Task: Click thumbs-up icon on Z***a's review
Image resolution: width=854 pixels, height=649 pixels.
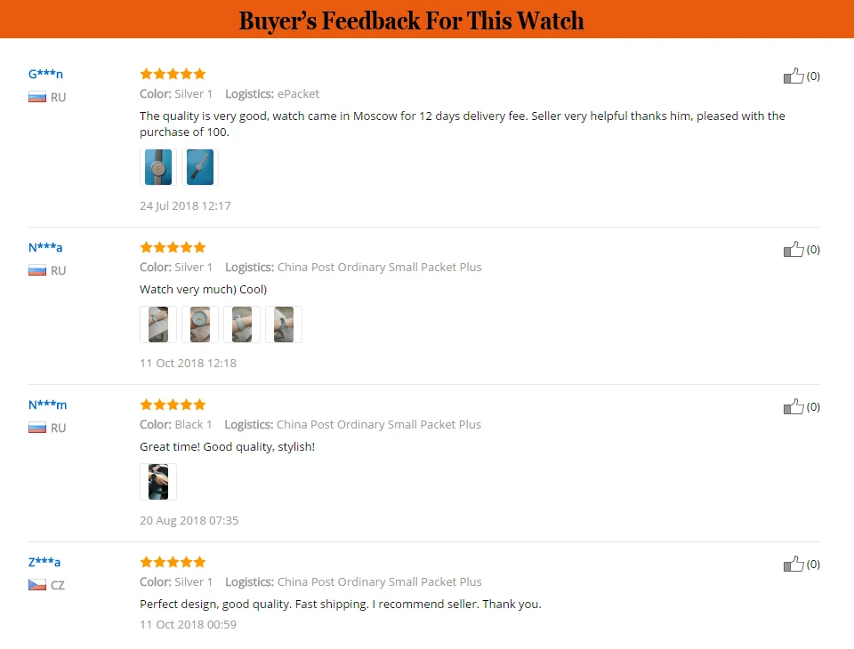Action: pyautogui.click(x=794, y=564)
